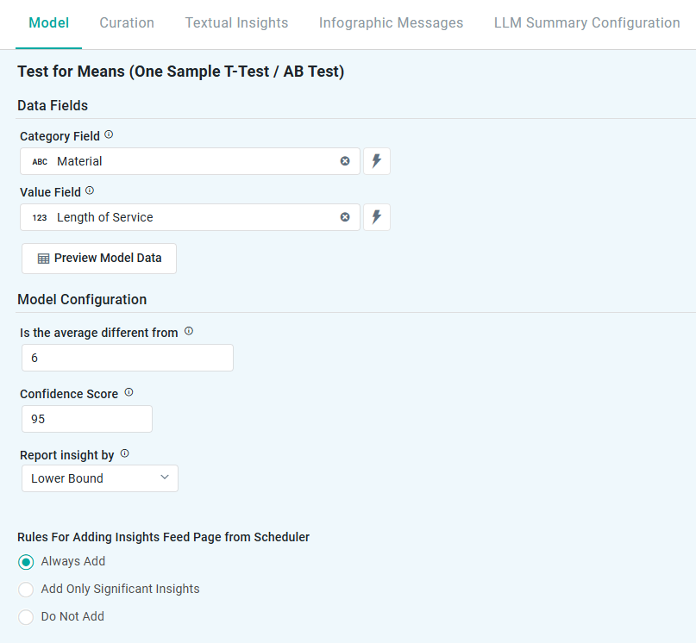This screenshot has width=696, height=643.
Task: Select the Do Not Add radio option
Action: click(x=27, y=617)
